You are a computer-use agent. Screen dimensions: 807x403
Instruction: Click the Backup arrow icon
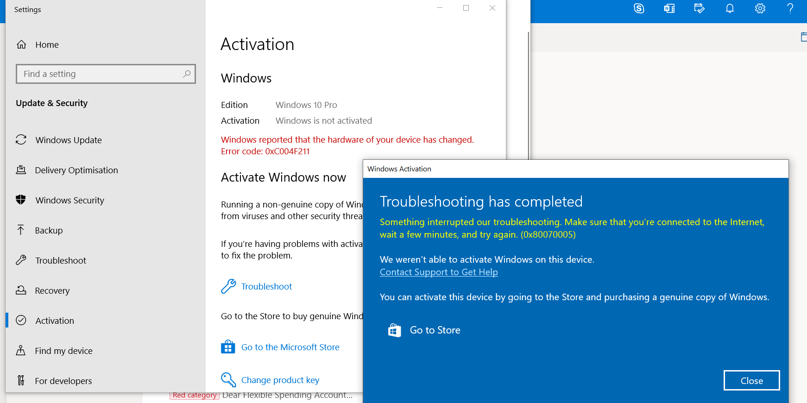coord(21,230)
